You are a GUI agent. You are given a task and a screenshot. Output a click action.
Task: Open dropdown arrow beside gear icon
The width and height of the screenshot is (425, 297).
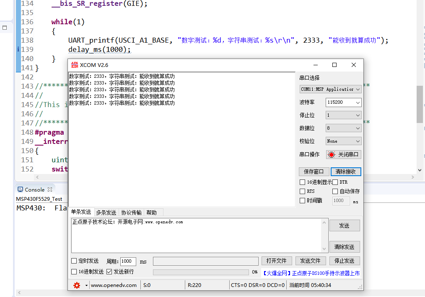tap(86, 285)
